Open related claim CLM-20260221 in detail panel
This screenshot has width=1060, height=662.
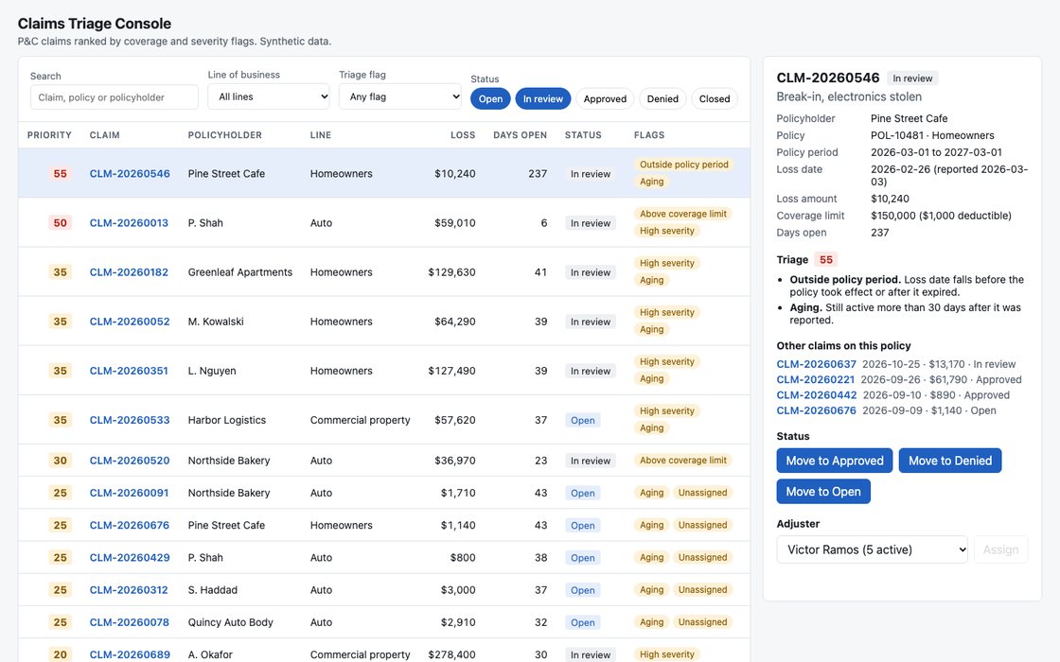[x=815, y=379]
